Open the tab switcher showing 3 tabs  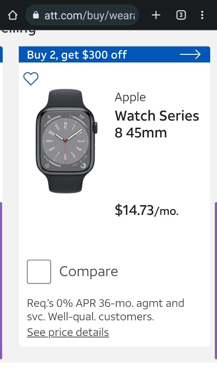click(x=181, y=15)
